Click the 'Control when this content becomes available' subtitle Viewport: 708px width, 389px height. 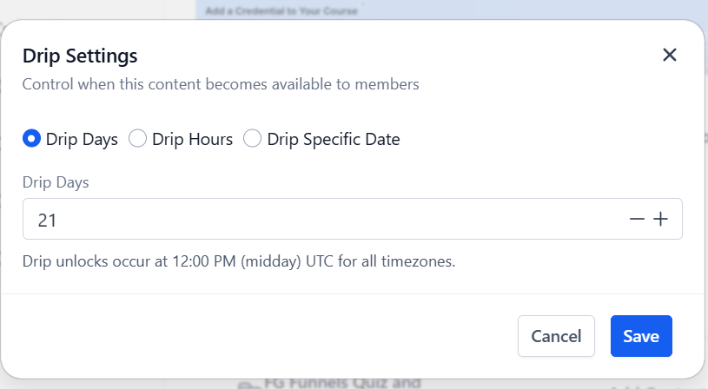[221, 84]
